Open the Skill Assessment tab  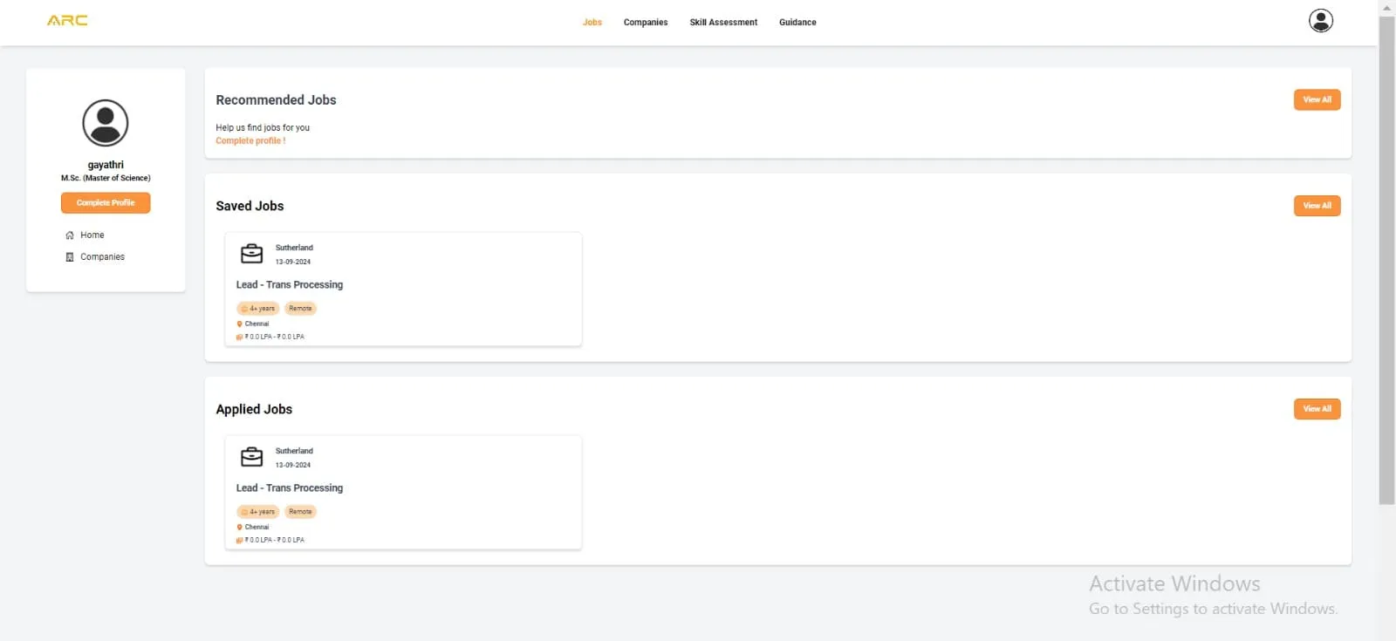tap(723, 23)
